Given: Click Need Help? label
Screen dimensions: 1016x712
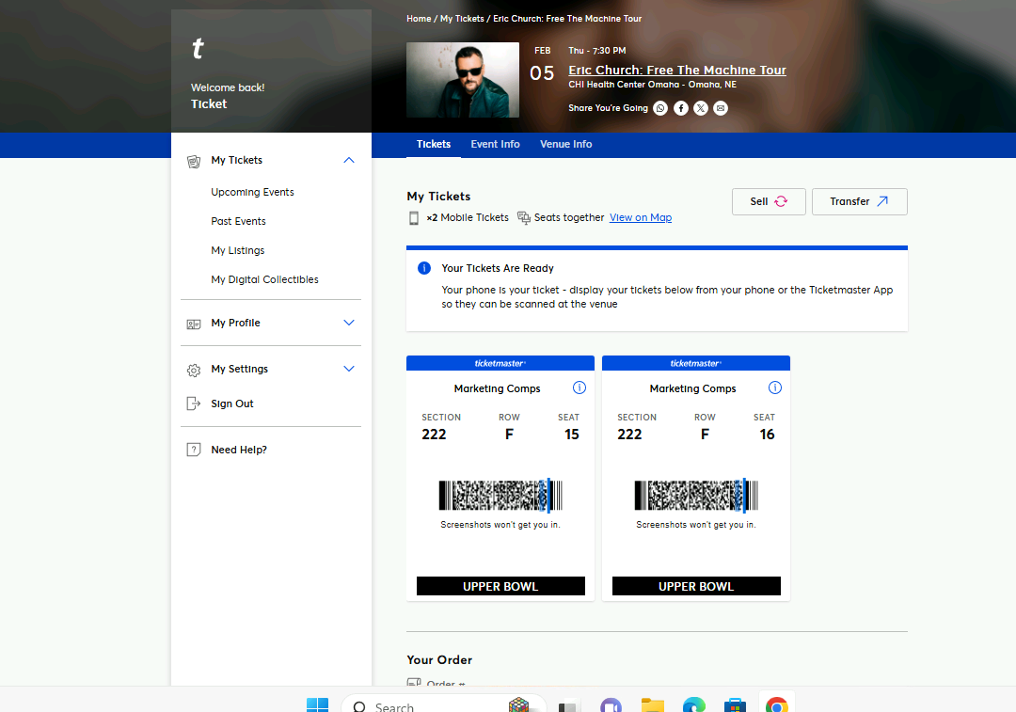Looking at the screenshot, I should 238,450.
